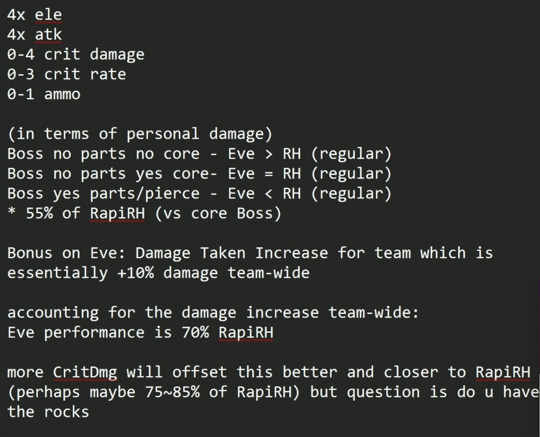Click 'accounting for the damage increase' line
The height and width of the screenshot is (437, 540).
213,313
